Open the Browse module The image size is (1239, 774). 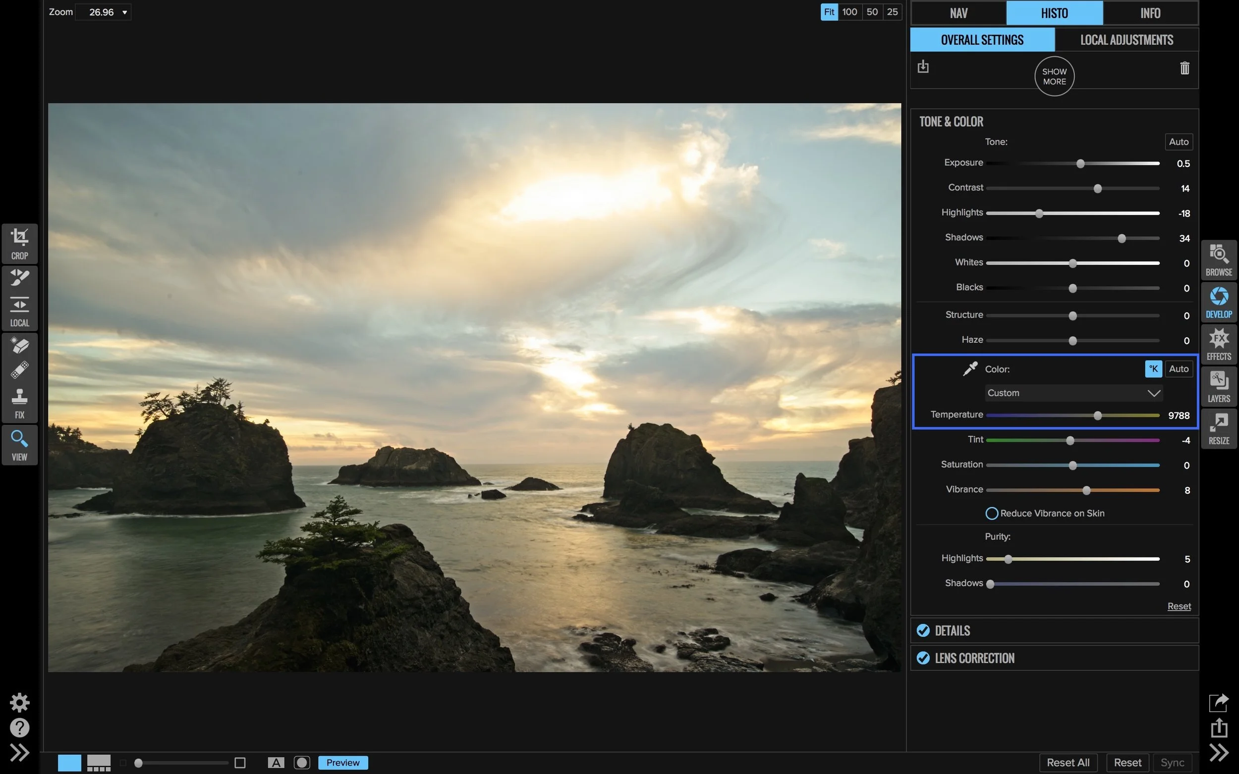[x=1219, y=260]
